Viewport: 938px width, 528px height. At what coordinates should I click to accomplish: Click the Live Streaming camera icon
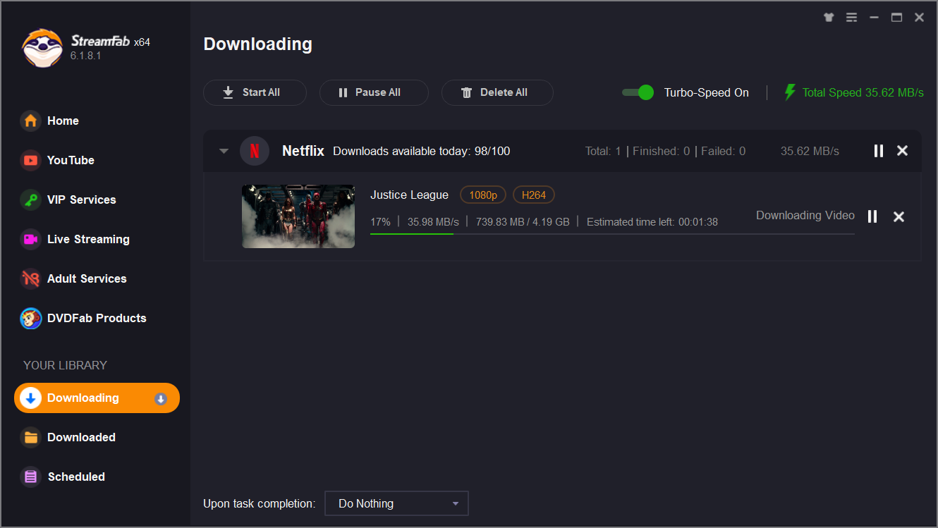[30, 239]
